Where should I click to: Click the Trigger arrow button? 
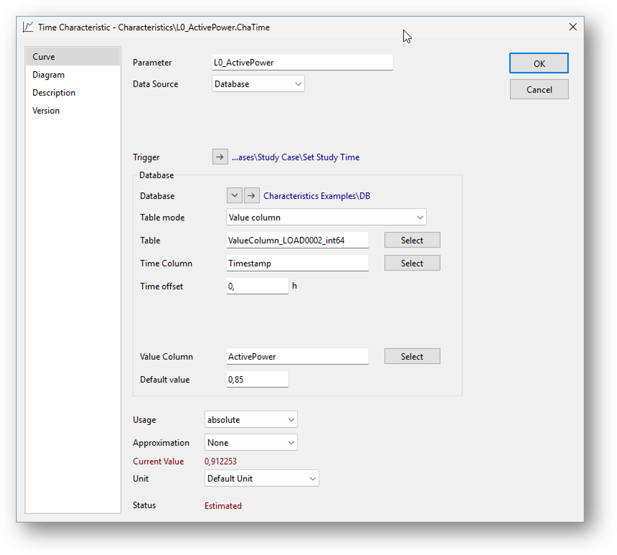click(x=220, y=157)
